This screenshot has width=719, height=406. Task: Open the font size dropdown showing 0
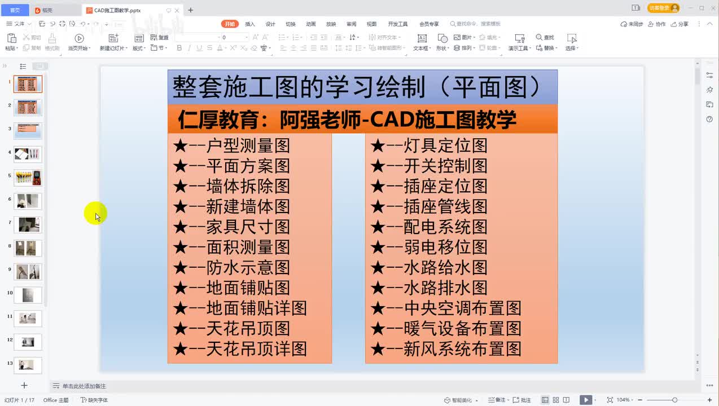[x=246, y=37]
